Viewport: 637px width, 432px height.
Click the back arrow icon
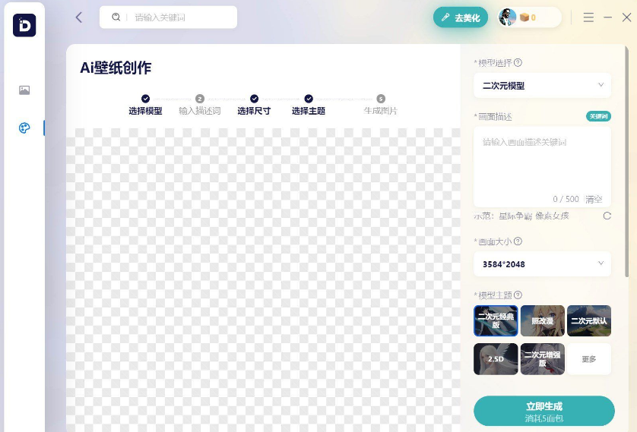click(79, 17)
